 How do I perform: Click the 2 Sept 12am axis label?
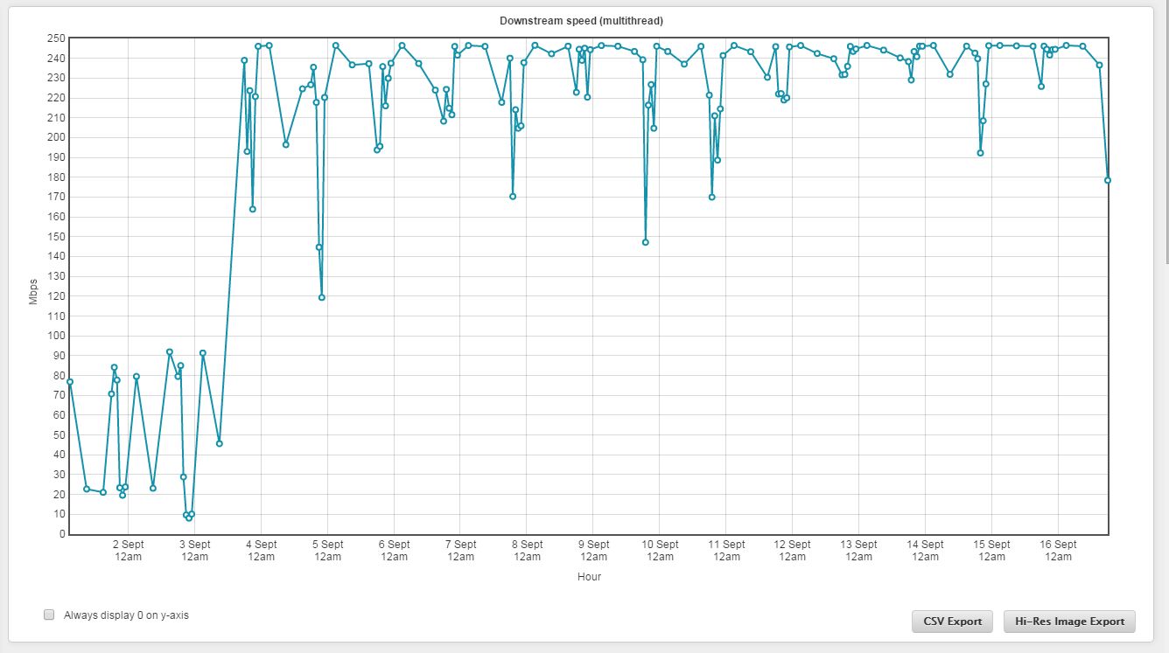point(128,550)
